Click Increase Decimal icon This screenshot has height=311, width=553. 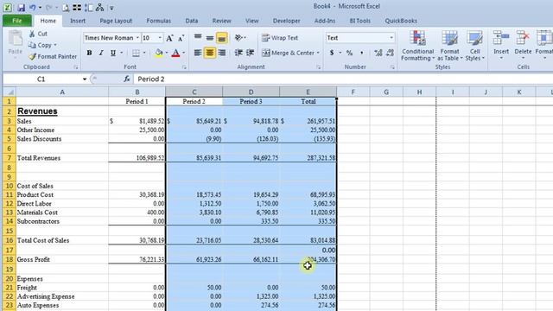point(378,53)
